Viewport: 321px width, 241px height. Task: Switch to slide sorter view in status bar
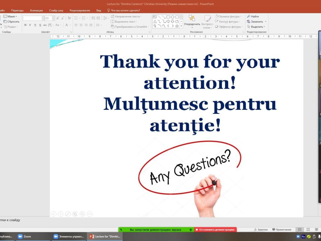click(x=308, y=229)
